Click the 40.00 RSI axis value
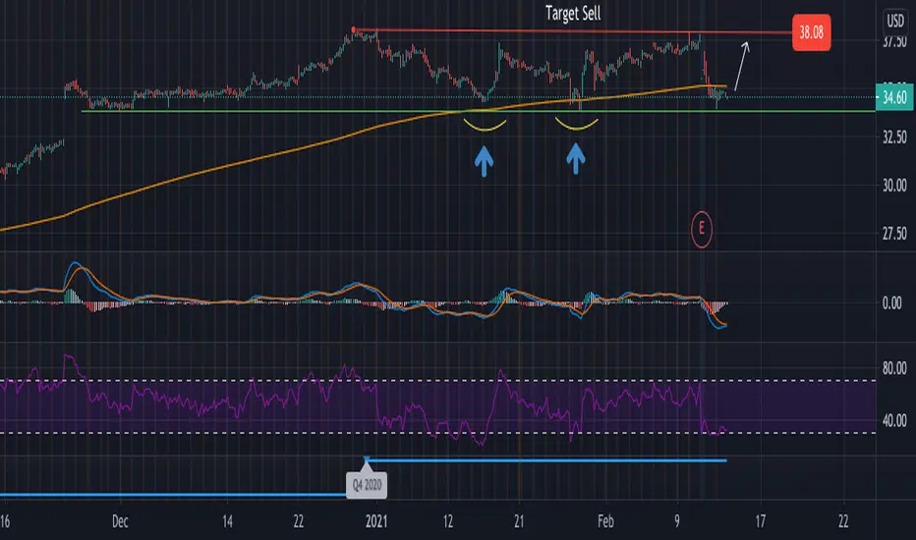 coord(894,421)
